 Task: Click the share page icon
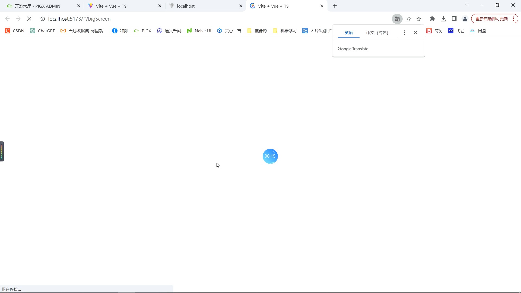[408, 19]
